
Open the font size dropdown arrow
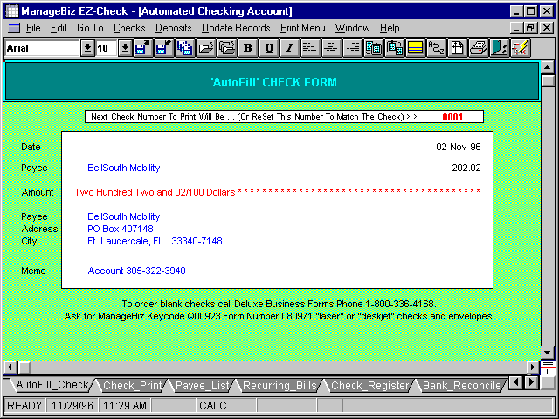coord(124,48)
